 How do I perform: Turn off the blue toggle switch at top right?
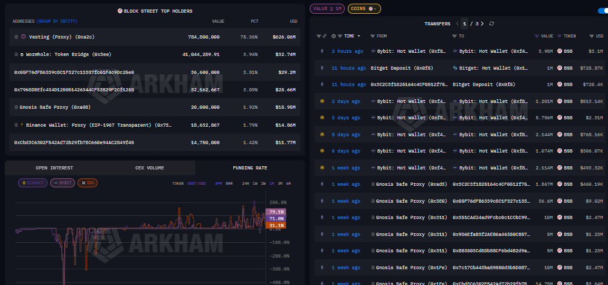603,11
